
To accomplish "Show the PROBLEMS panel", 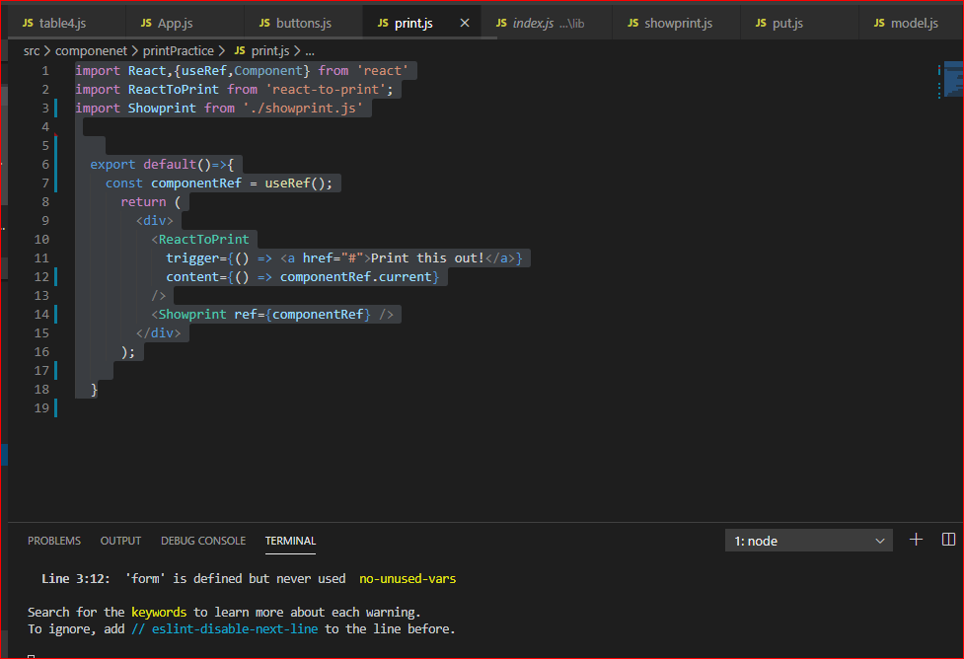I will tap(54, 541).
